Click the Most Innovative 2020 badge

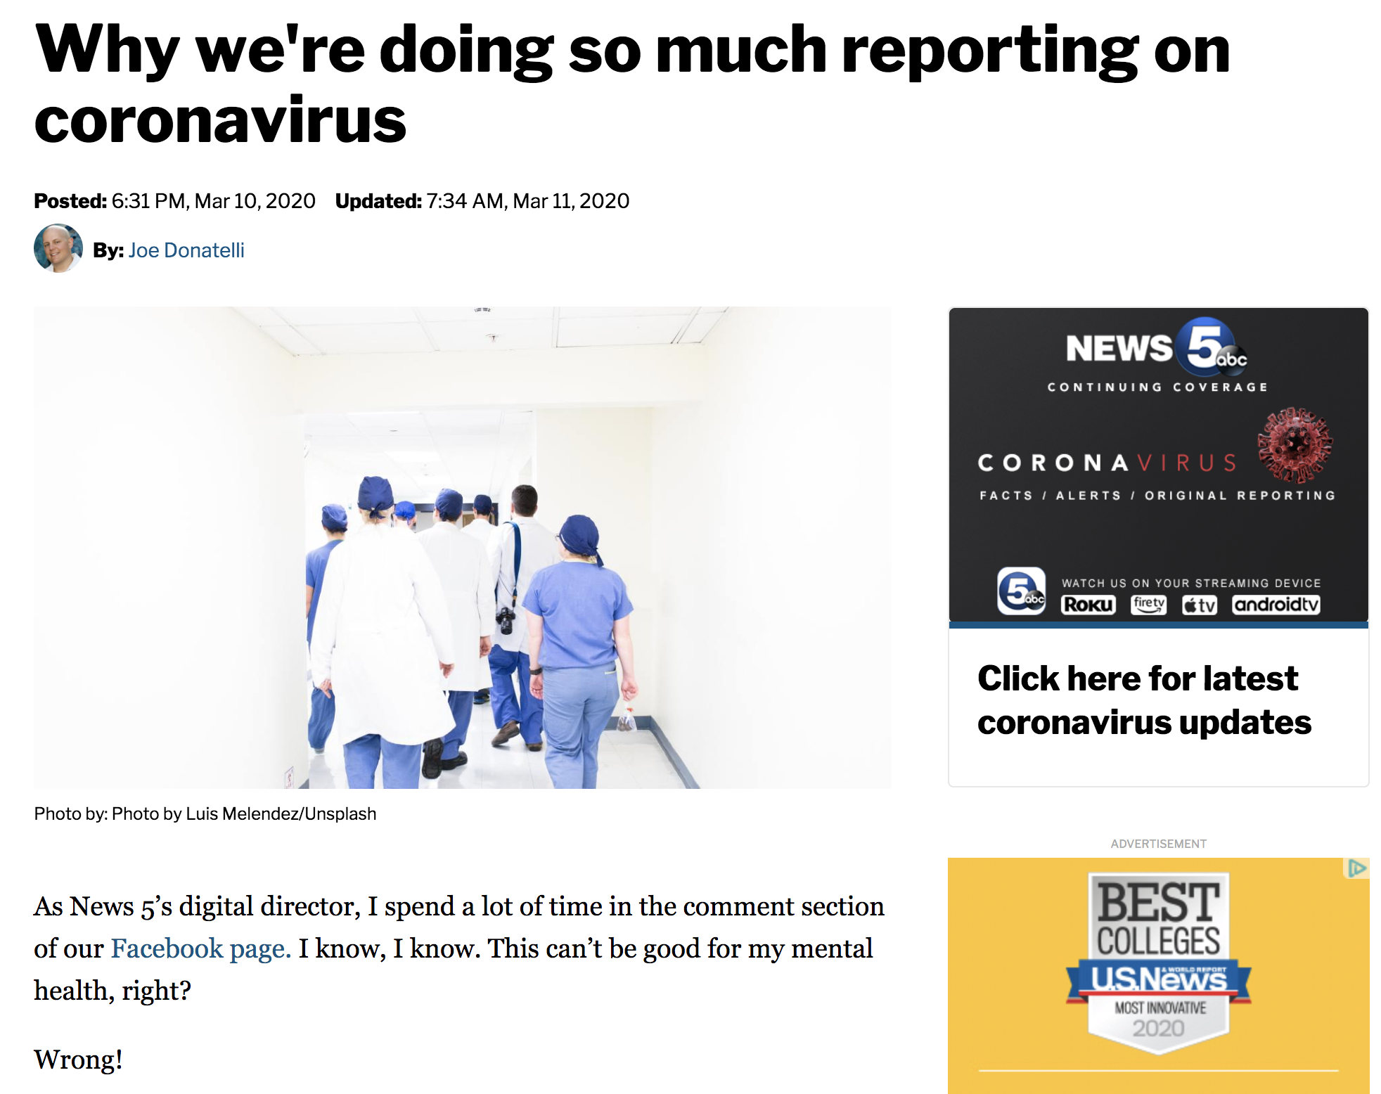(1159, 1019)
